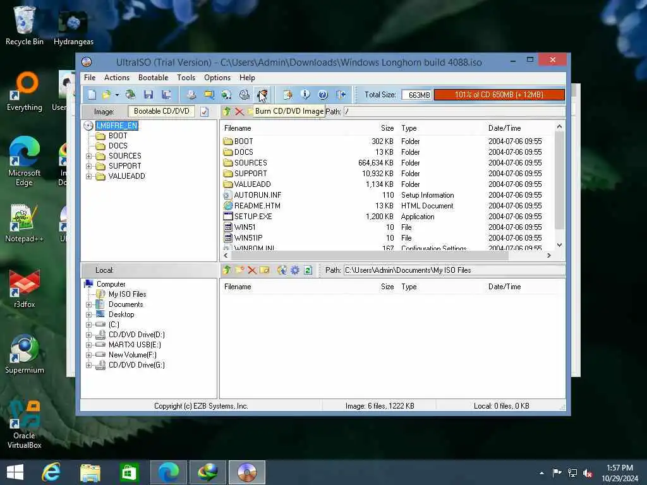Click the muted volume tray icon
The image size is (647, 485).
[x=588, y=473]
